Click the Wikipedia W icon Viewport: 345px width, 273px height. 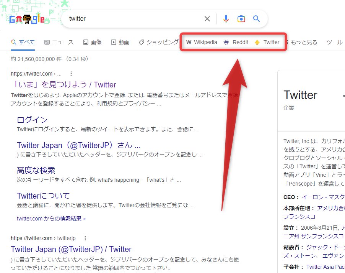pyautogui.click(x=189, y=42)
